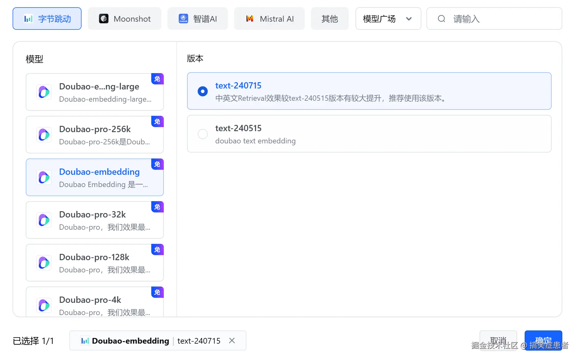Screen dimensions: 578x359
Task: Click the 免 badge on Doubao-pro-128k
Action: coord(157,249)
